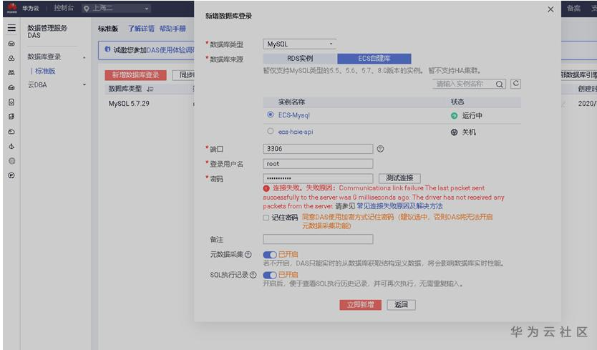Screen dimensions: 597x350
Task: Click the 返回 button
Action: pos(401,305)
